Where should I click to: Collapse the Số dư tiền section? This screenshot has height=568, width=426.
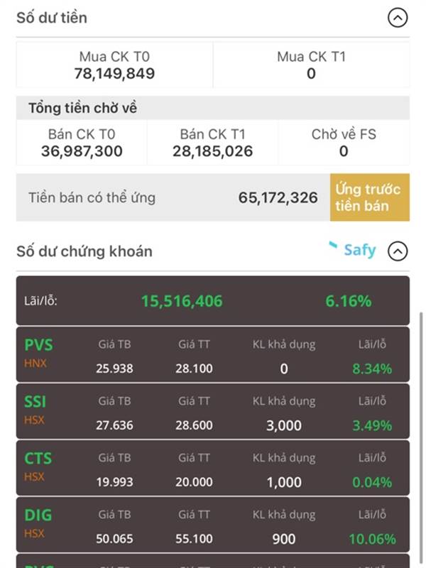(x=398, y=18)
